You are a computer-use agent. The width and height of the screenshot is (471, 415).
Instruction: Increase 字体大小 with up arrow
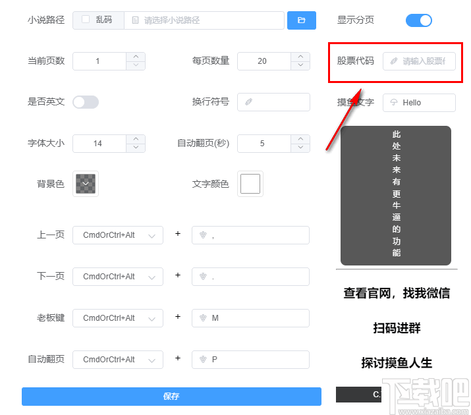[136, 139]
